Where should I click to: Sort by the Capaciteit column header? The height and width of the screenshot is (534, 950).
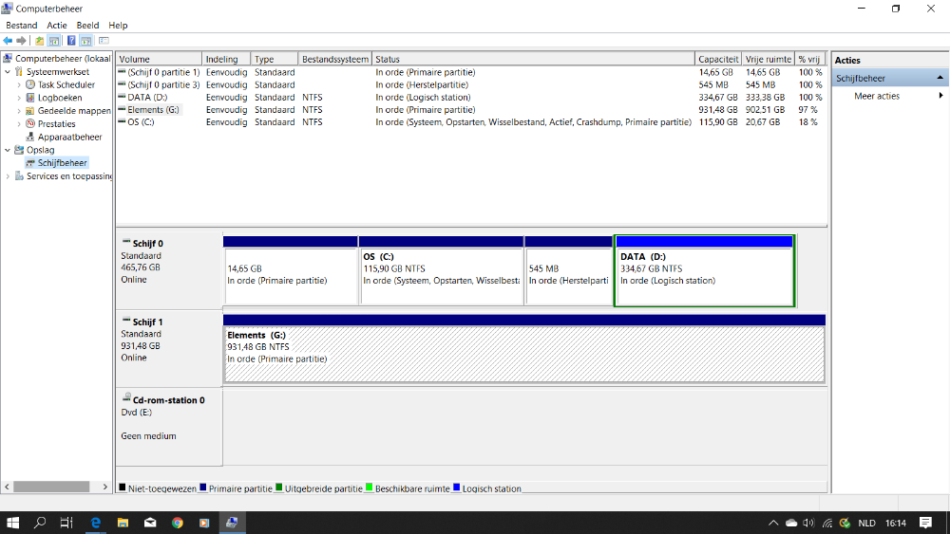pos(716,59)
